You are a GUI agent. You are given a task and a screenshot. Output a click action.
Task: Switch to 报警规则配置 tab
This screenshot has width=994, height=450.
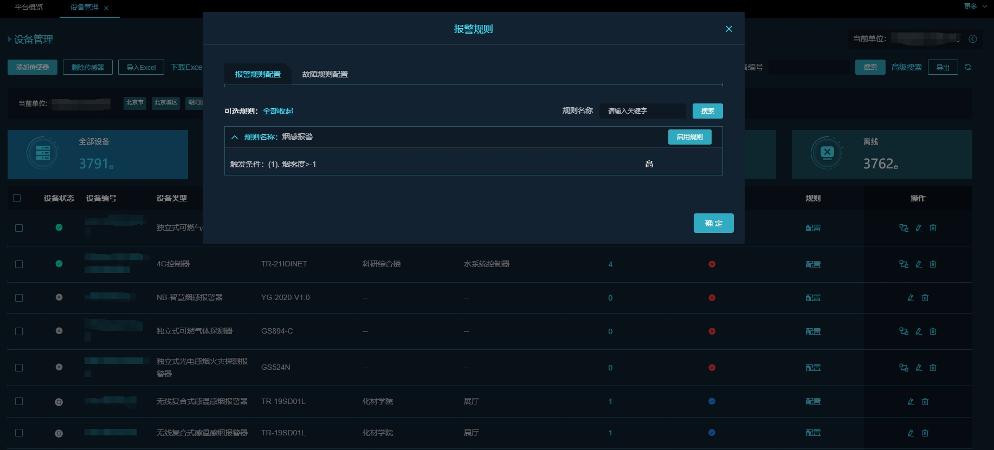pyautogui.click(x=257, y=74)
